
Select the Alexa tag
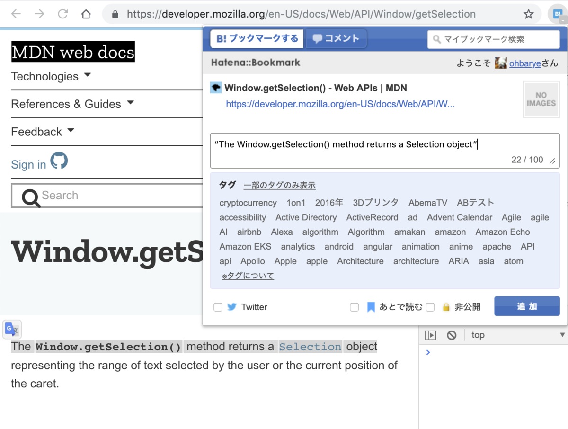282,232
